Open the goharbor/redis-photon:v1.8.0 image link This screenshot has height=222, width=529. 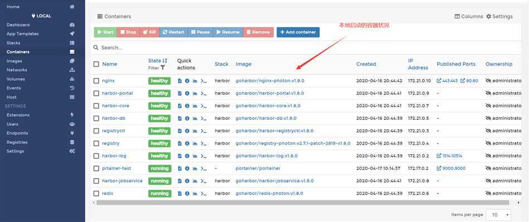269,194
